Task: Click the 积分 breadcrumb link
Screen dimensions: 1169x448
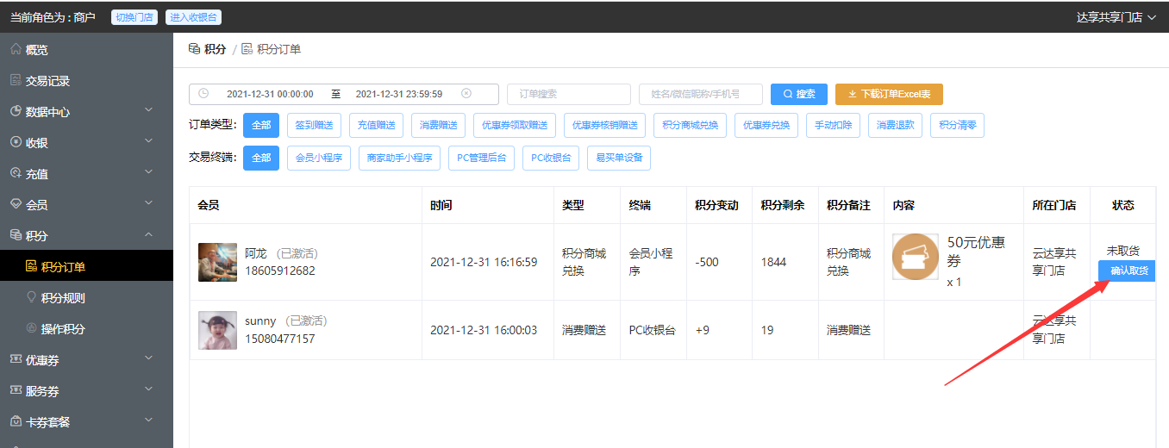Action: [216, 49]
